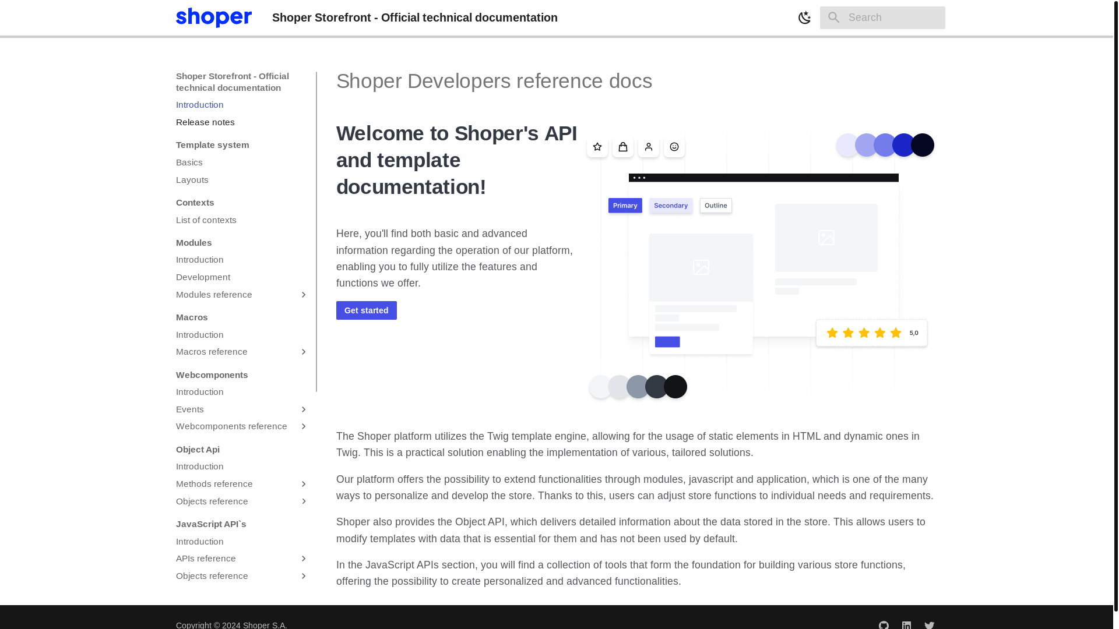Image resolution: width=1119 pixels, height=629 pixels.
Task: Click Webcomponents reference label
Action: pyautogui.click(x=231, y=426)
